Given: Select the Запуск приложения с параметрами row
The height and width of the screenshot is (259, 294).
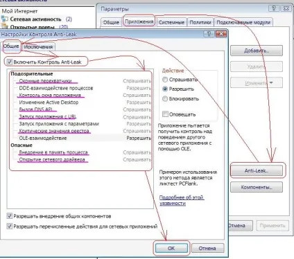Looking at the screenshot, I should (x=81, y=124).
